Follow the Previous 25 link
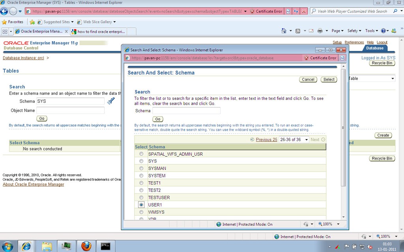 pyautogui.click(x=266, y=139)
